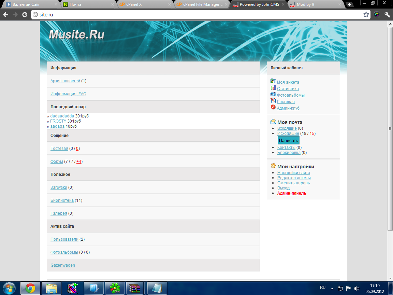Switch to the Почта tab

coord(88,4)
